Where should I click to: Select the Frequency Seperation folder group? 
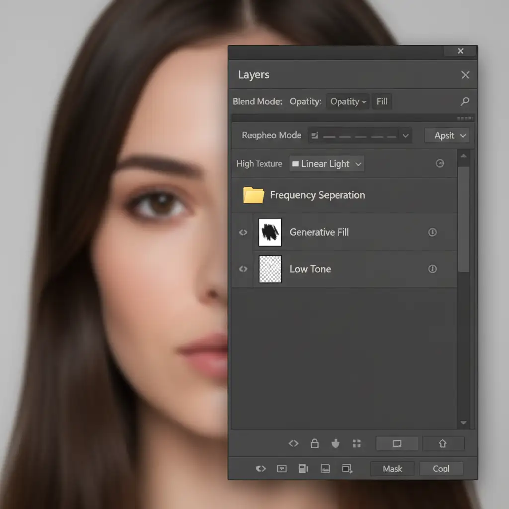(317, 195)
